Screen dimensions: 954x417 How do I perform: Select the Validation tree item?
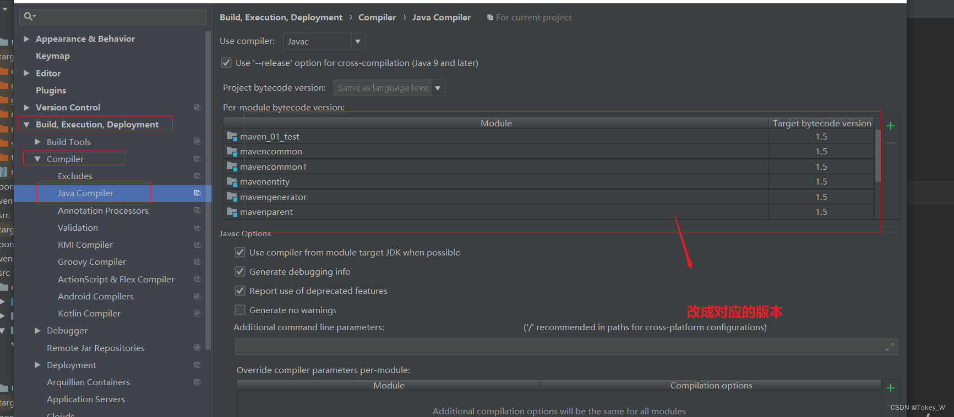pyautogui.click(x=78, y=228)
